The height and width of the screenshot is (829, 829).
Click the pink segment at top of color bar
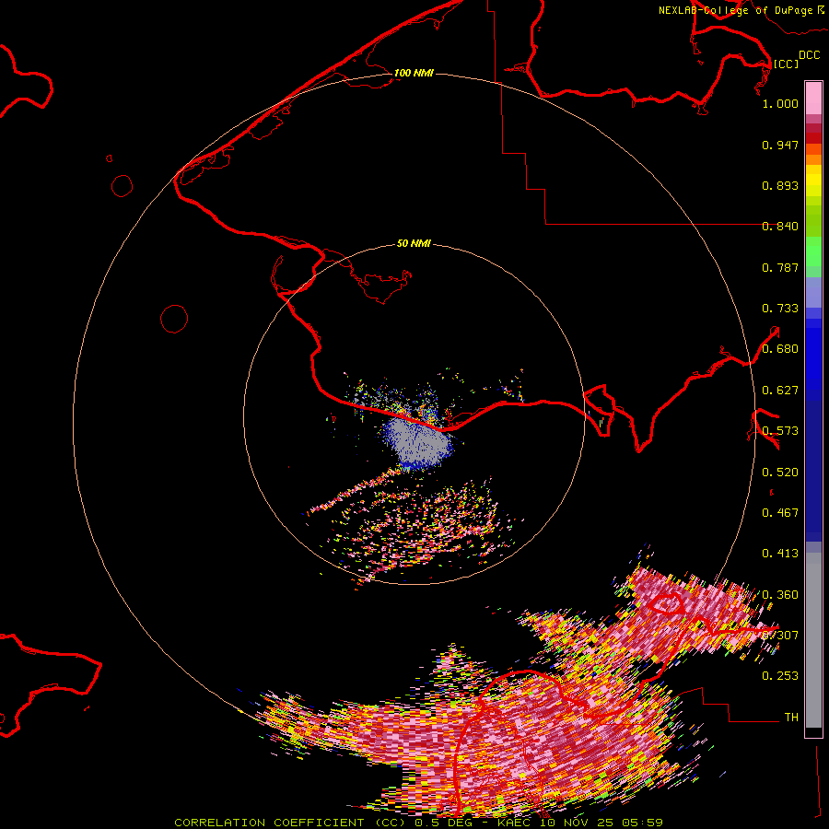[x=813, y=98]
